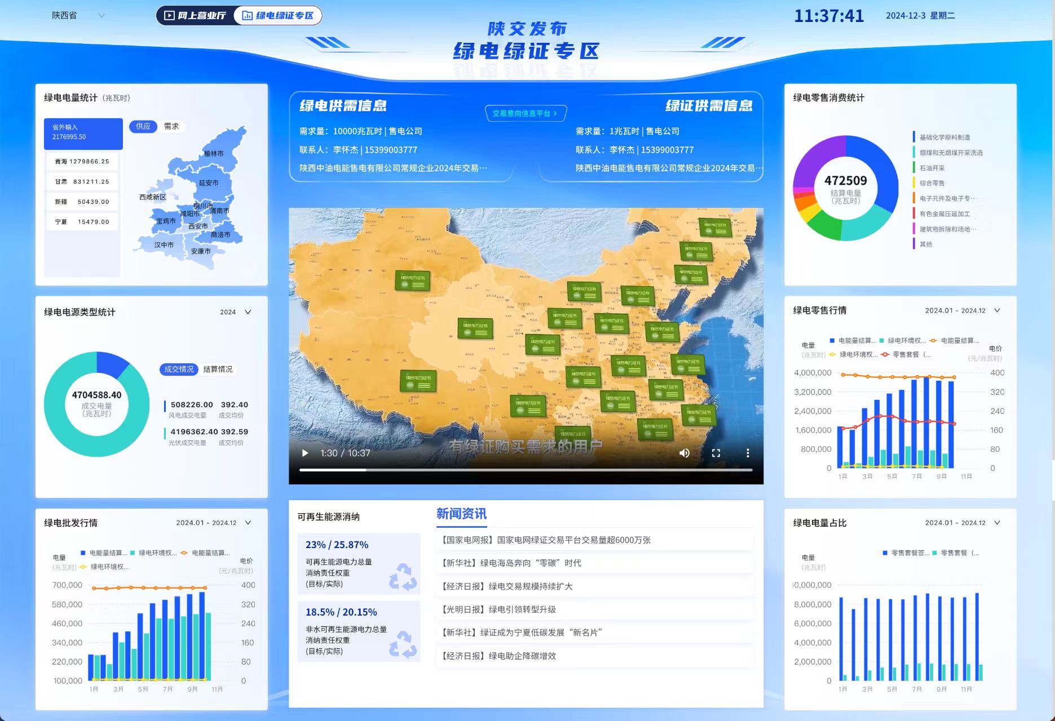Mute the video volume speaker icon
Screen dimensions: 1055x721
(x=684, y=453)
